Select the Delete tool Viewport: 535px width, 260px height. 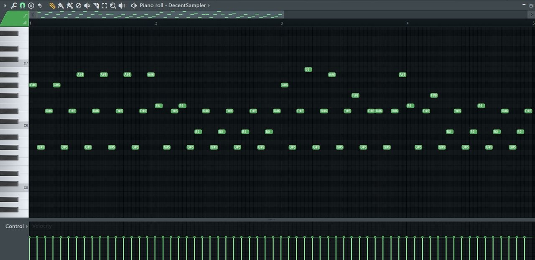(78, 5)
